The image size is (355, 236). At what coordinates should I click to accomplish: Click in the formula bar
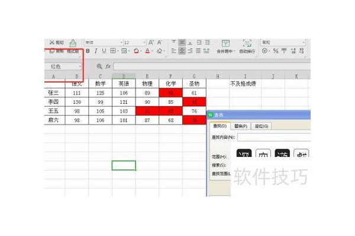[212, 67]
